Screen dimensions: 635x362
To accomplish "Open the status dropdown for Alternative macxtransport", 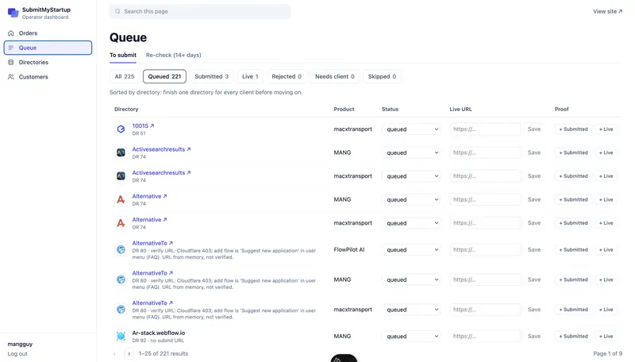I will coord(411,223).
